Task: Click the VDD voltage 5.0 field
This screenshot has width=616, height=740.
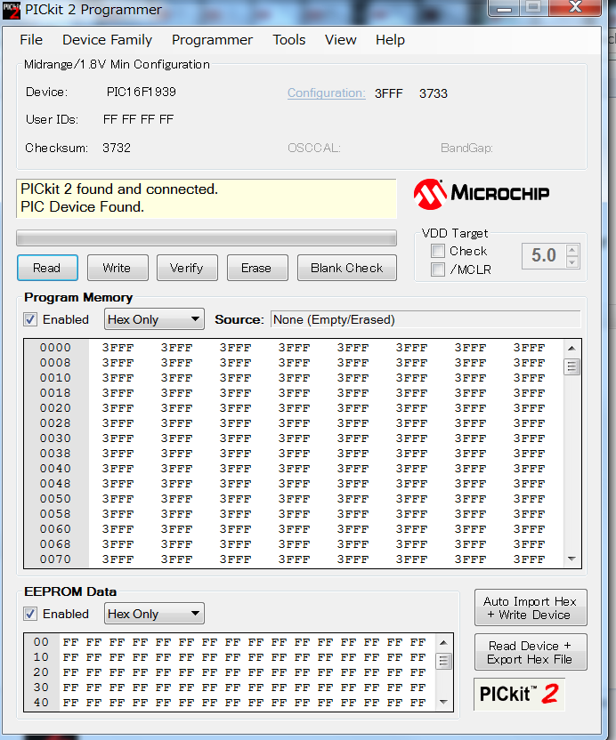Action: click(x=544, y=256)
